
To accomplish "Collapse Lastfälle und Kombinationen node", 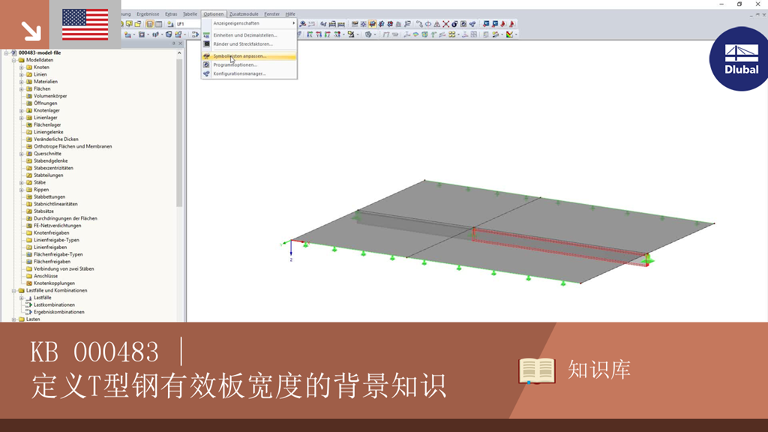I will (x=14, y=290).
